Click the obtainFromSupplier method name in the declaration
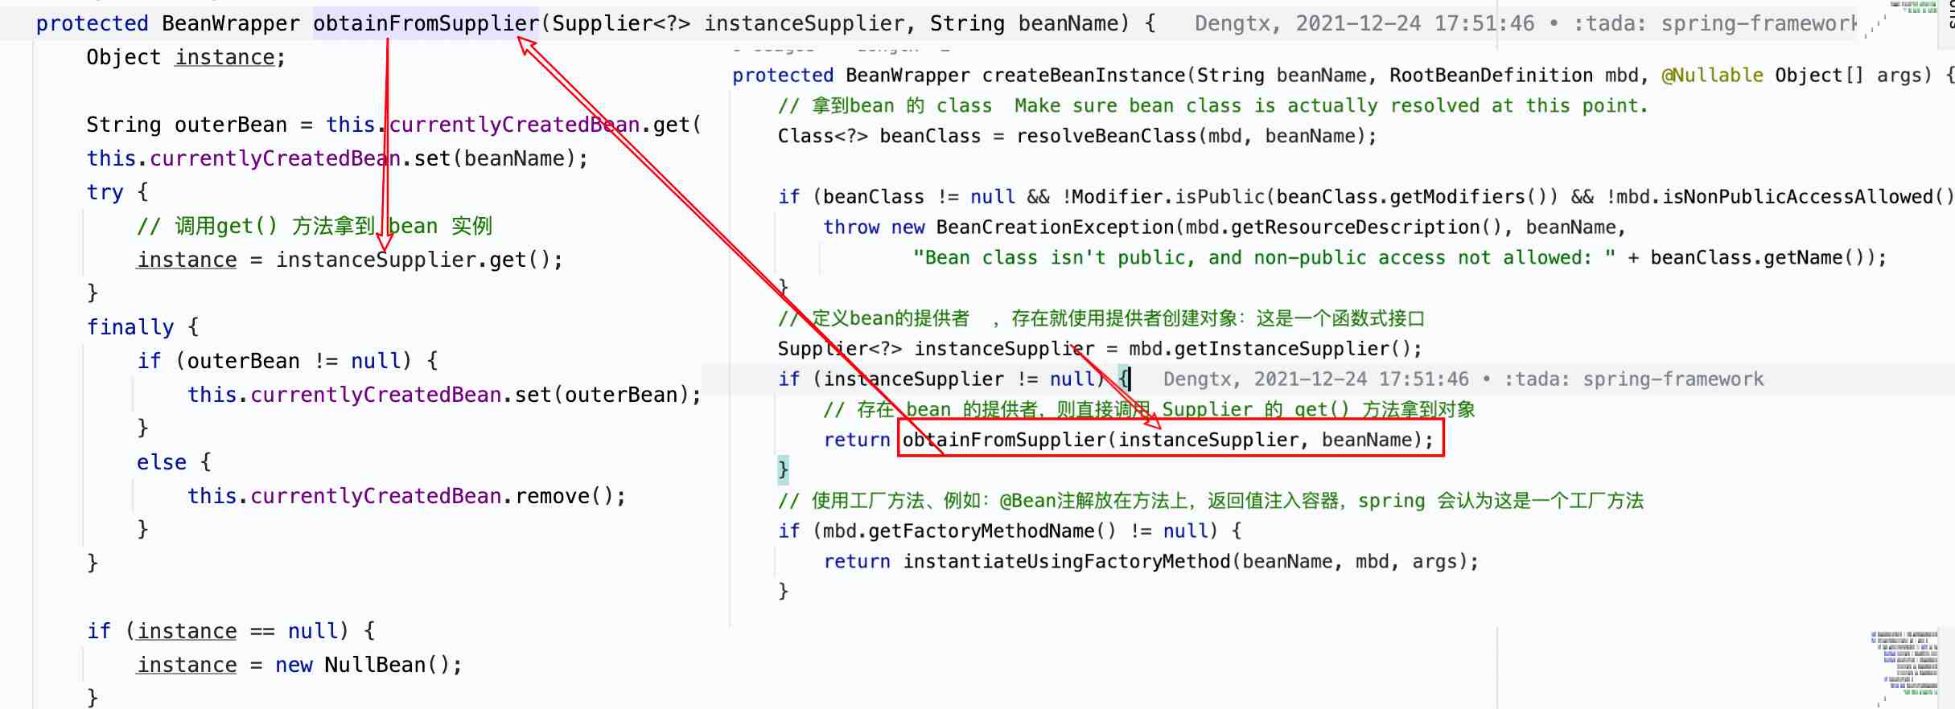The width and height of the screenshot is (1955, 709). tap(426, 23)
